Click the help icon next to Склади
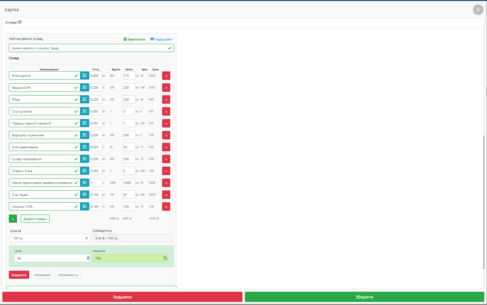487x305 pixels. [20, 22]
